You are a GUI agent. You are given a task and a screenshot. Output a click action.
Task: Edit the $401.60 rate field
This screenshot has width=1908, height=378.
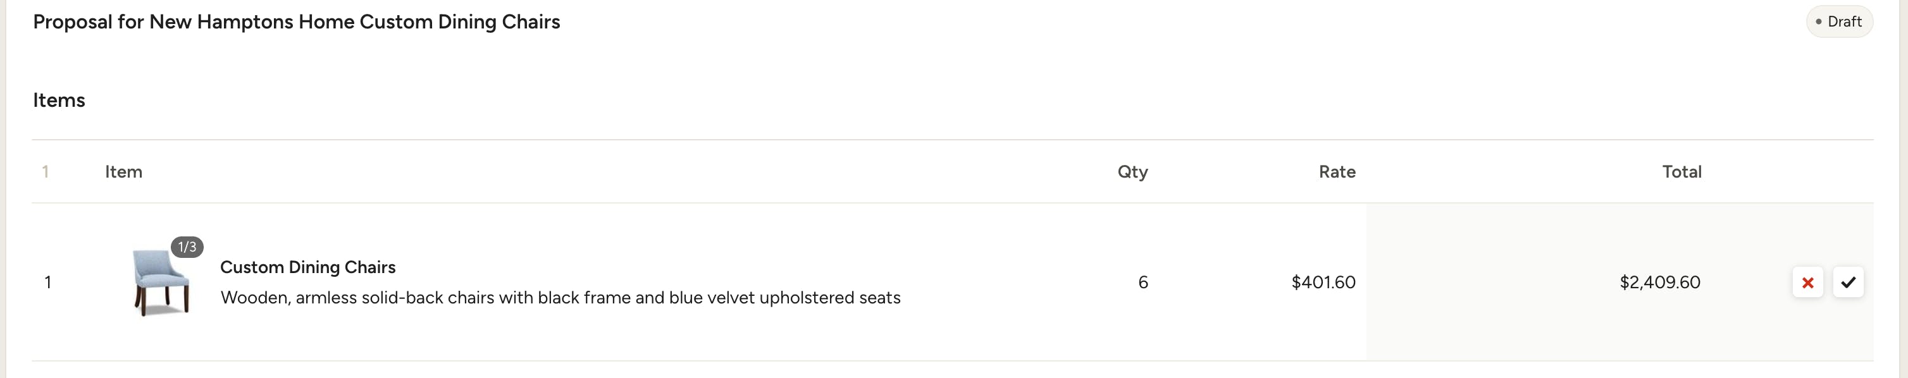(1323, 283)
